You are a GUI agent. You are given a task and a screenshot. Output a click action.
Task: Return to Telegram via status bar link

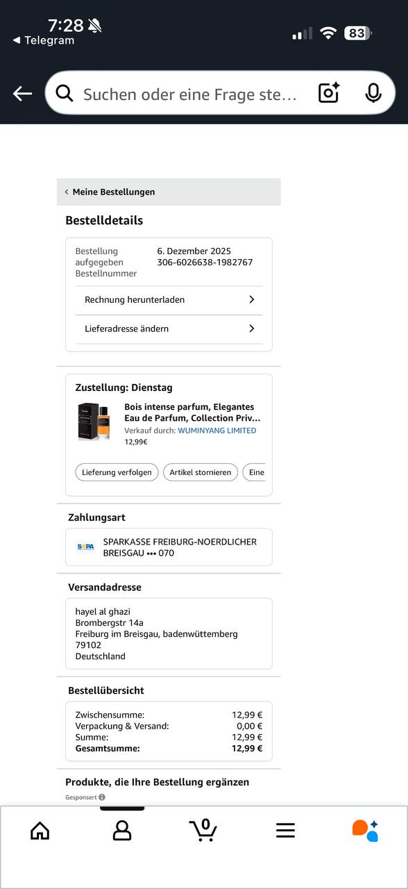pos(43,40)
